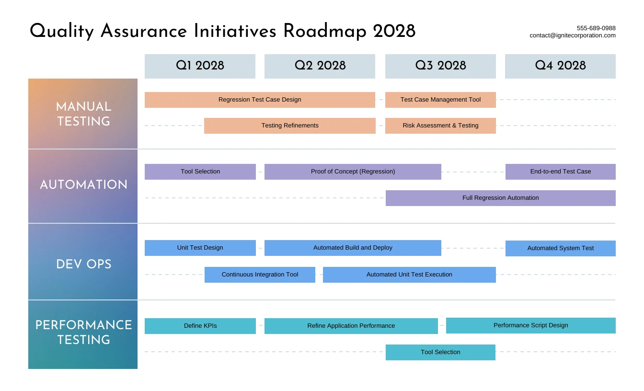Click the Test Case Management Tool bar
The width and height of the screenshot is (644, 391).
pyautogui.click(x=440, y=100)
